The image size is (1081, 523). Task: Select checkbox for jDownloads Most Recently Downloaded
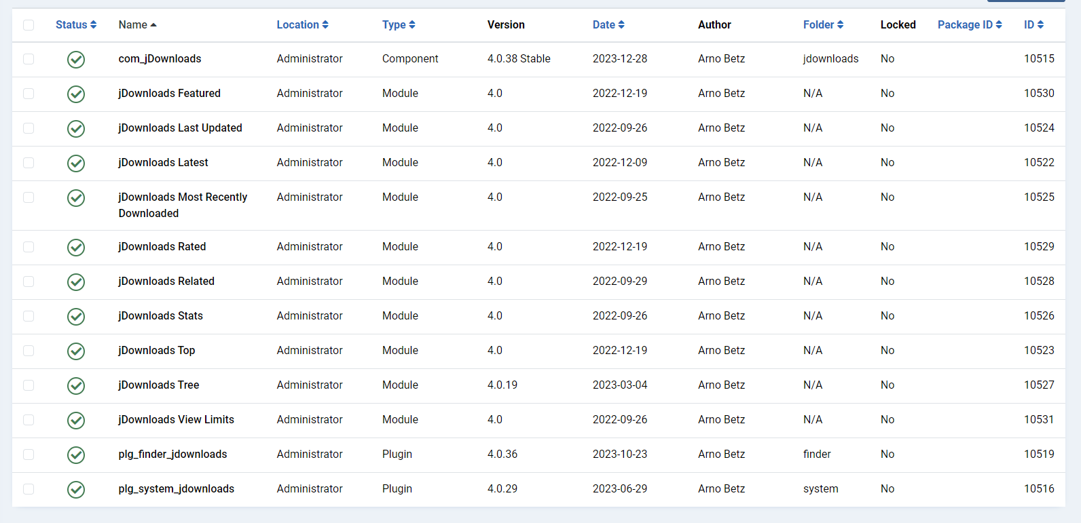(x=29, y=197)
